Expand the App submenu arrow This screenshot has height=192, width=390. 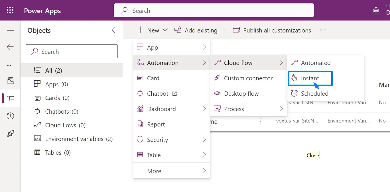coord(204,47)
